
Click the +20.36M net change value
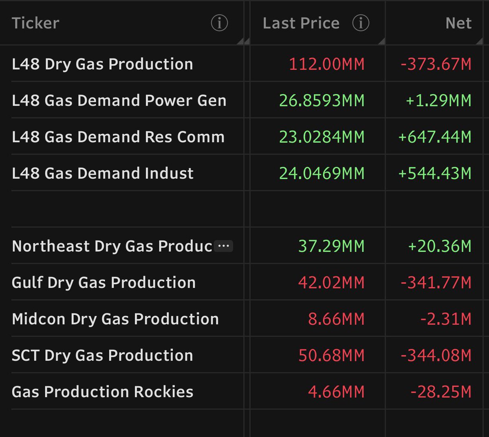pyautogui.click(x=440, y=246)
